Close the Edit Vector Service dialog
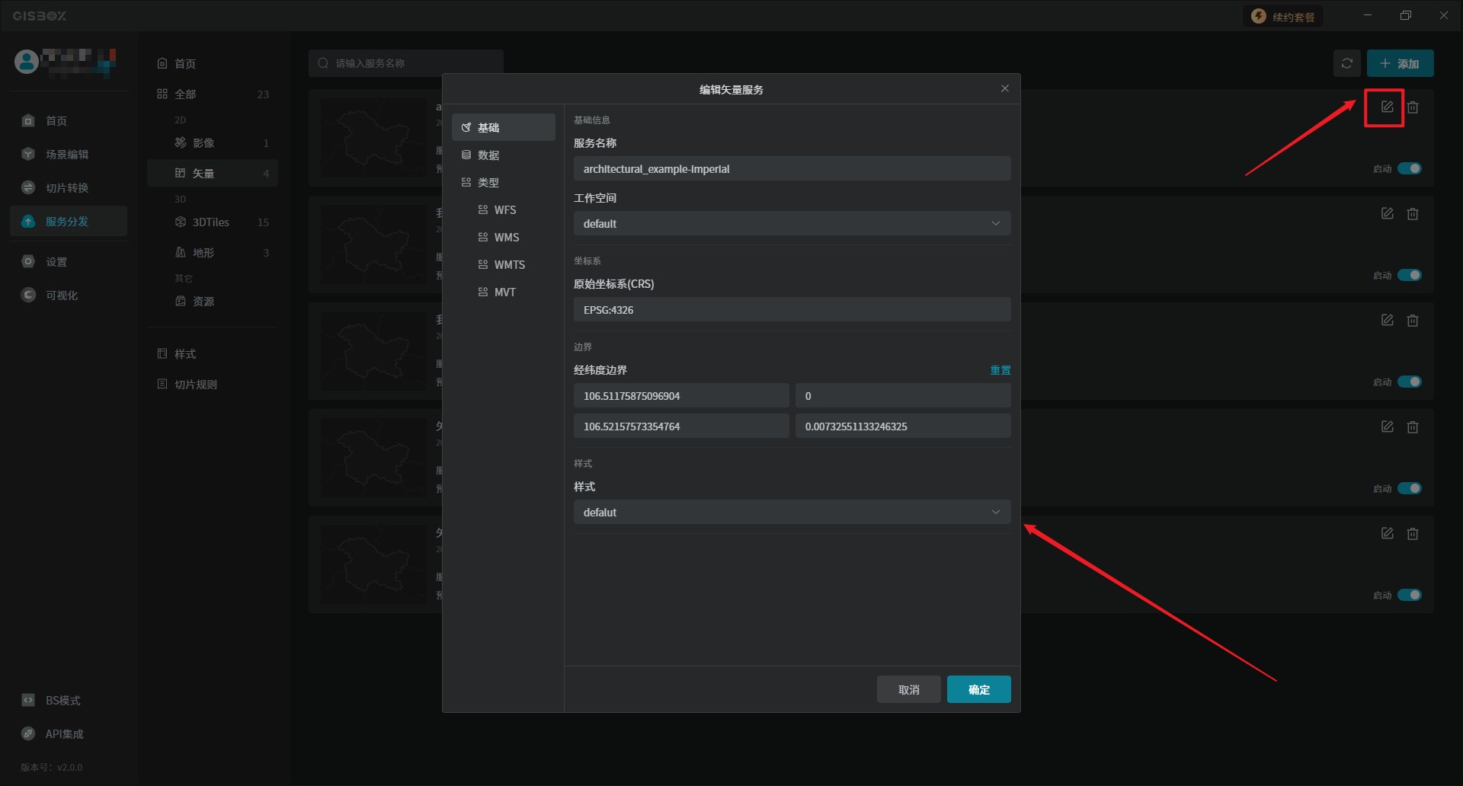The image size is (1463, 786). 1004,89
